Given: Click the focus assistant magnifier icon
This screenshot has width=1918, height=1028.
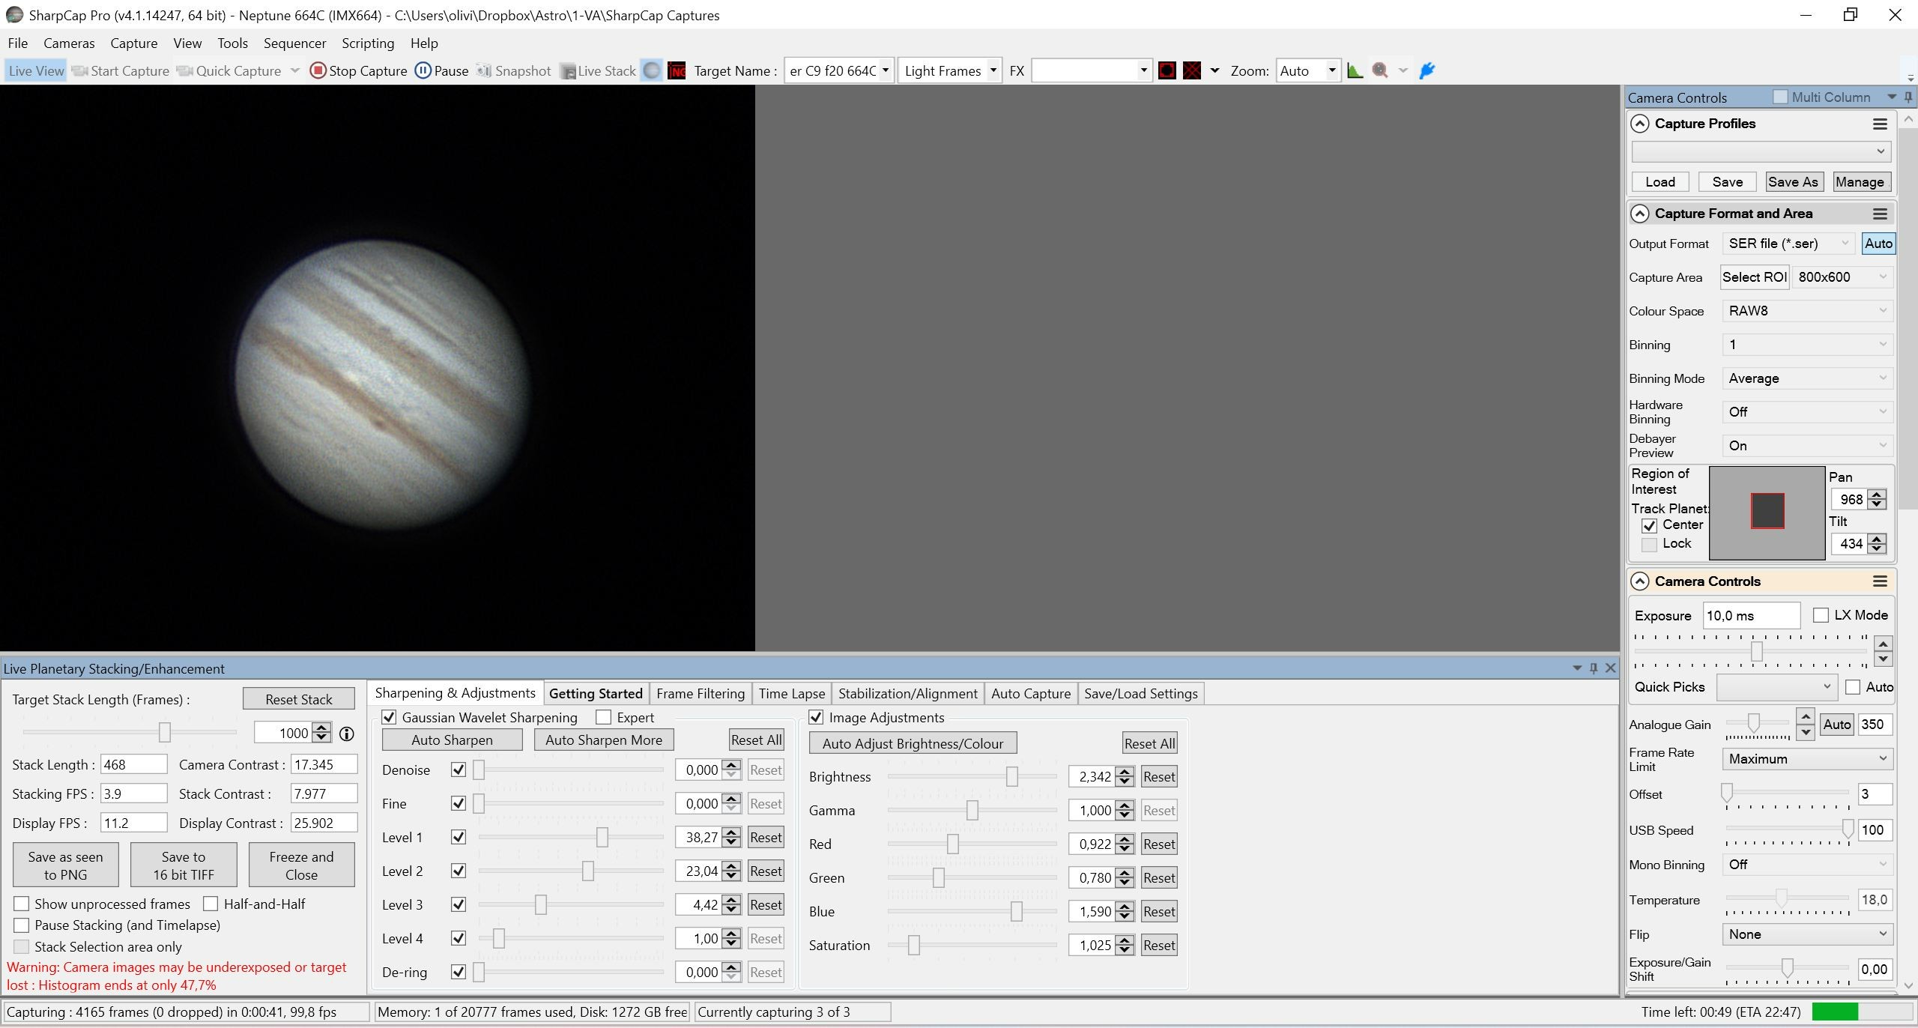Looking at the screenshot, I should (x=1380, y=70).
